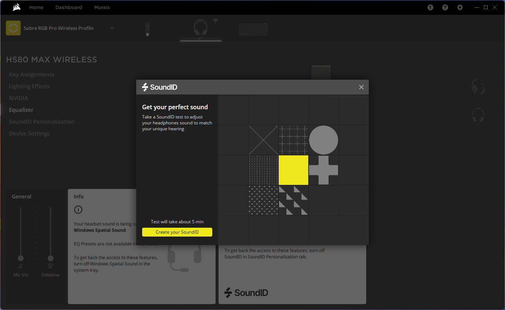Image resolution: width=505 pixels, height=310 pixels.
Task: Select the wireless USB dongle device icon
Action: pyautogui.click(x=148, y=29)
